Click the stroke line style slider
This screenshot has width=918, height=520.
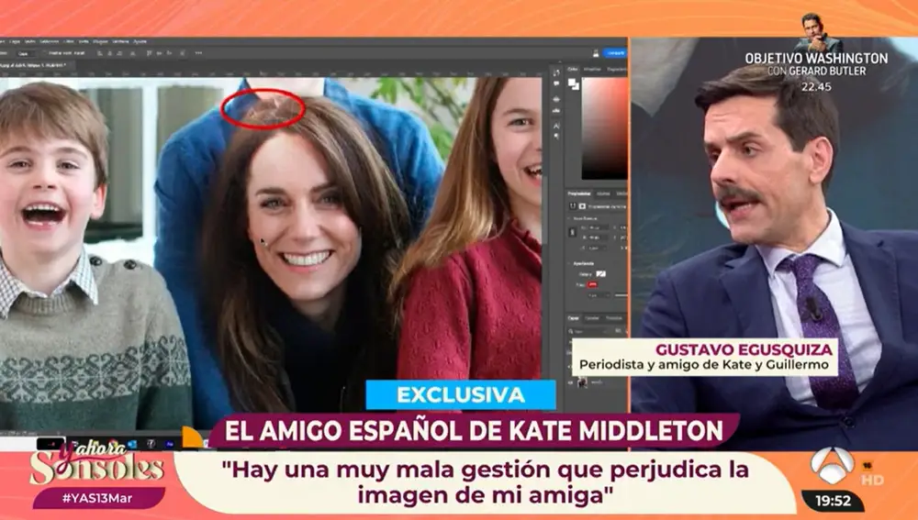click(x=621, y=295)
